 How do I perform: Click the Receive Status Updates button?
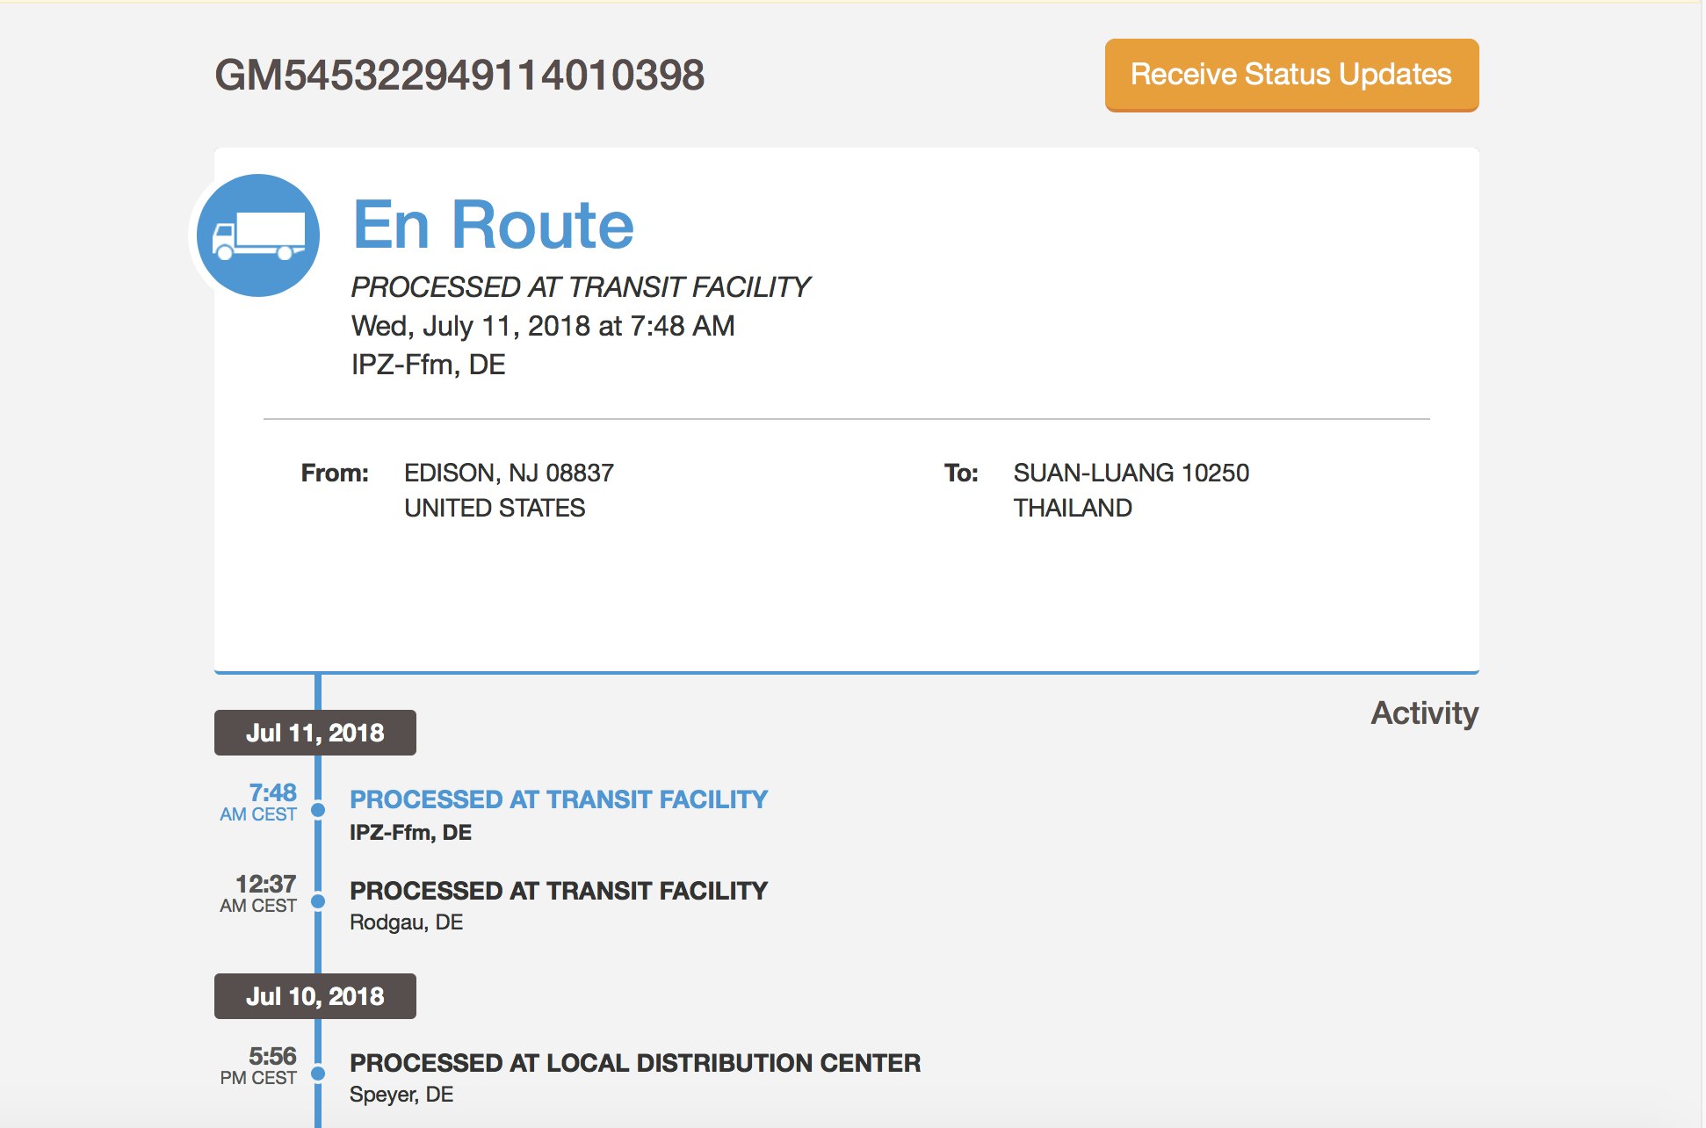point(1290,75)
